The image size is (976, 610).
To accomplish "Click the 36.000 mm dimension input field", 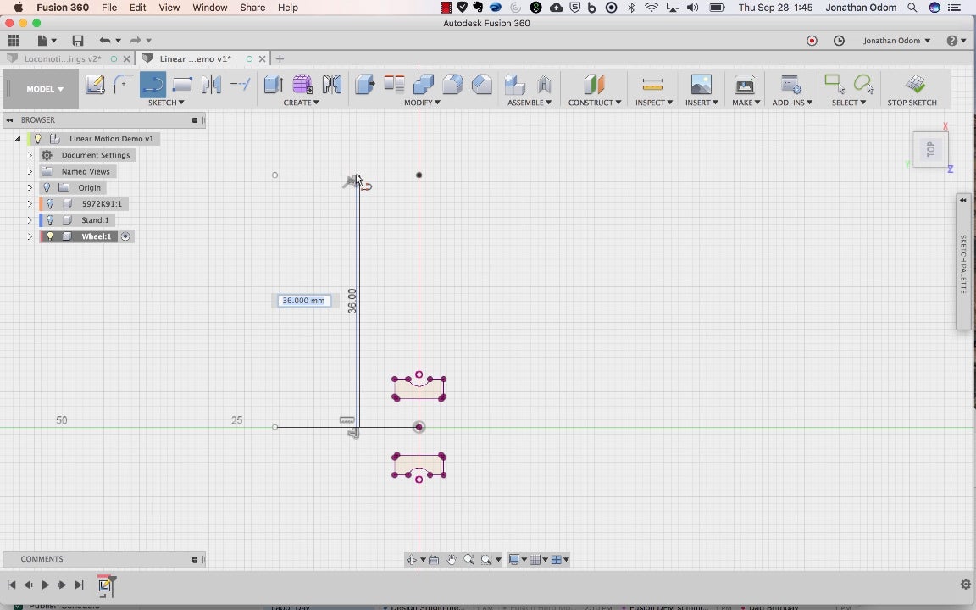I will pyautogui.click(x=304, y=301).
